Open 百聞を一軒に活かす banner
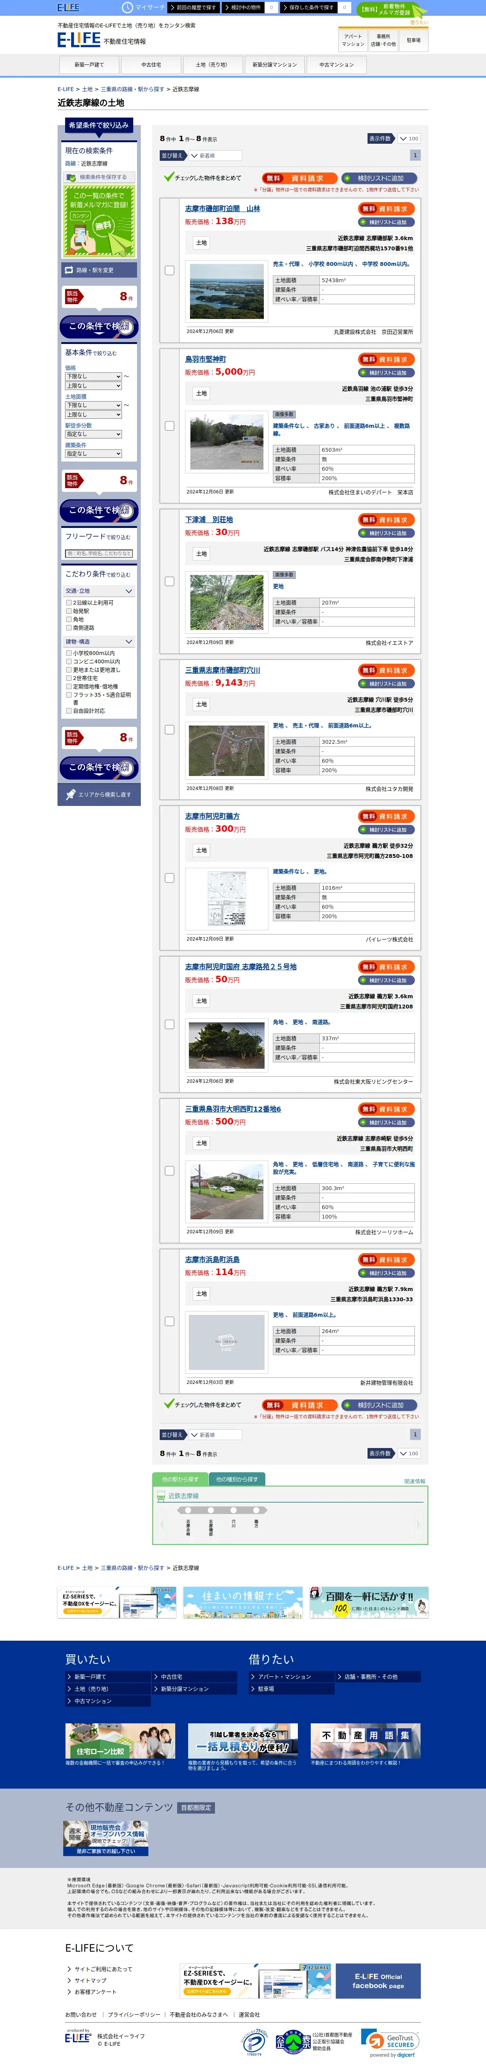Viewport: 486px width, 2070px height. point(369,1602)
